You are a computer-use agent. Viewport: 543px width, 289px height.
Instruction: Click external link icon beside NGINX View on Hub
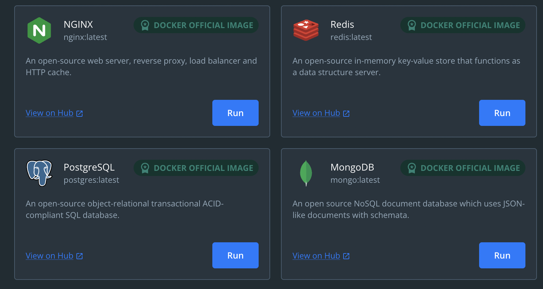[x=79, y=114]
